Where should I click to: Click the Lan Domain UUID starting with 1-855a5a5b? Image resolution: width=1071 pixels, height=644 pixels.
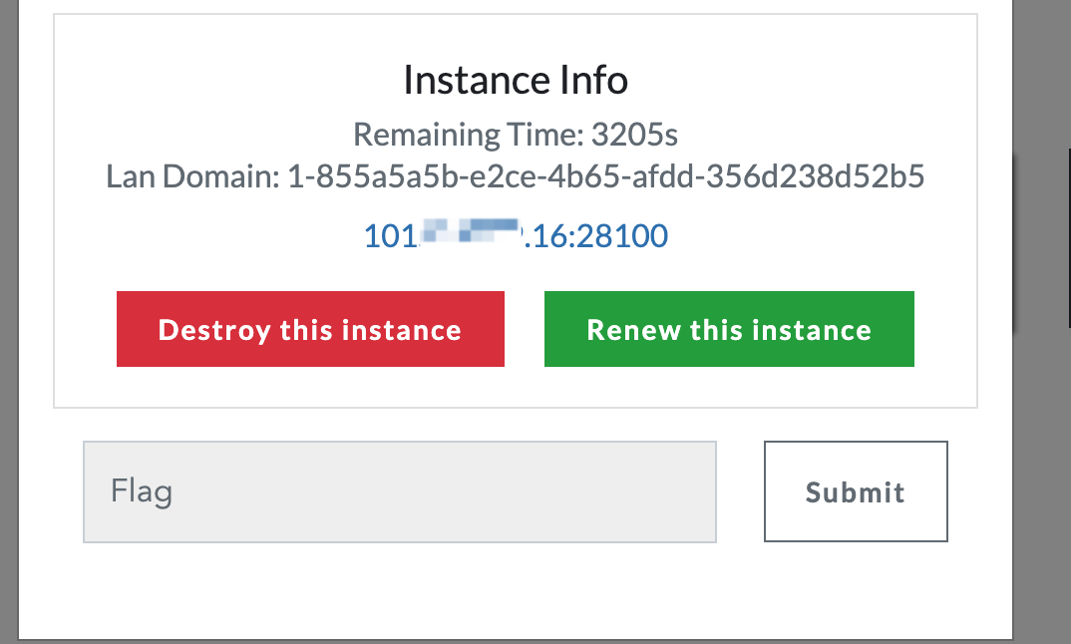605,177
